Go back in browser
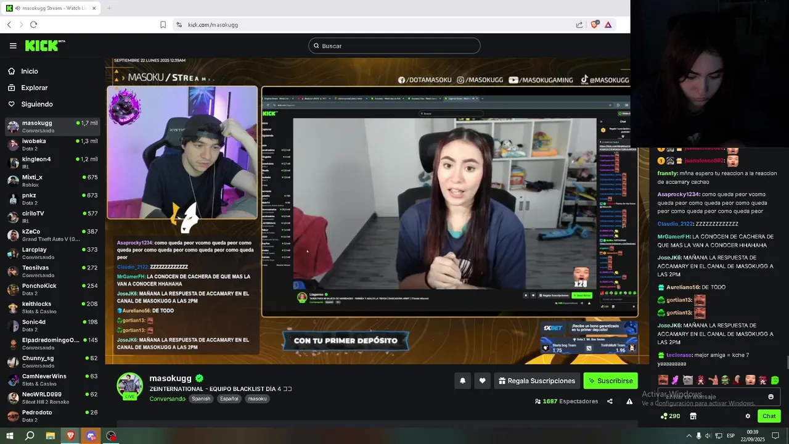The image size is (789, 444). pos(9,25)
